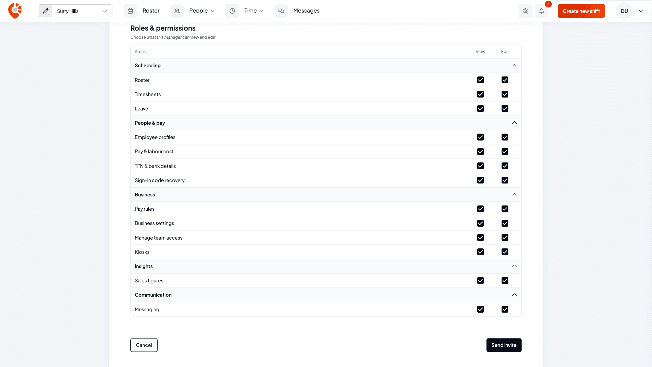This screenshot has width=652, height=367.
Task: Click the app logo in top-left corner
Action: [15, 11]
